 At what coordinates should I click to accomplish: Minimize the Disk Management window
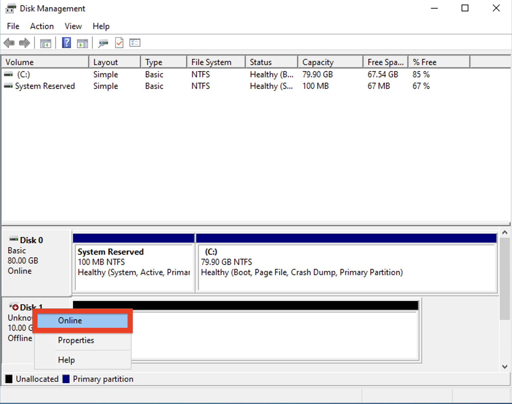(434, 8)
